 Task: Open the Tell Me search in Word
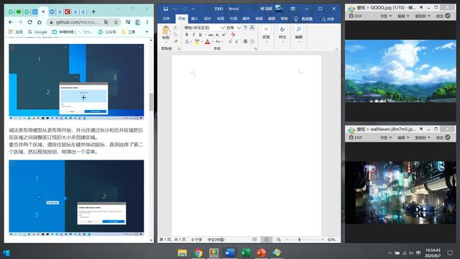[x=303, y=19]
